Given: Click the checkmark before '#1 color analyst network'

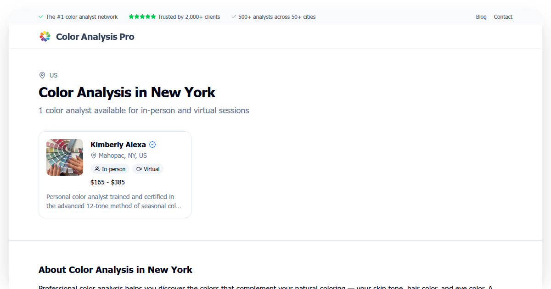Looking at the screenshot, I should click(41, 17).
